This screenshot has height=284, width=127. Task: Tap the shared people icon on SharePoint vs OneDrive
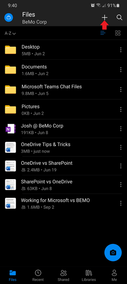pyautogui.click(x=23, y=189)
